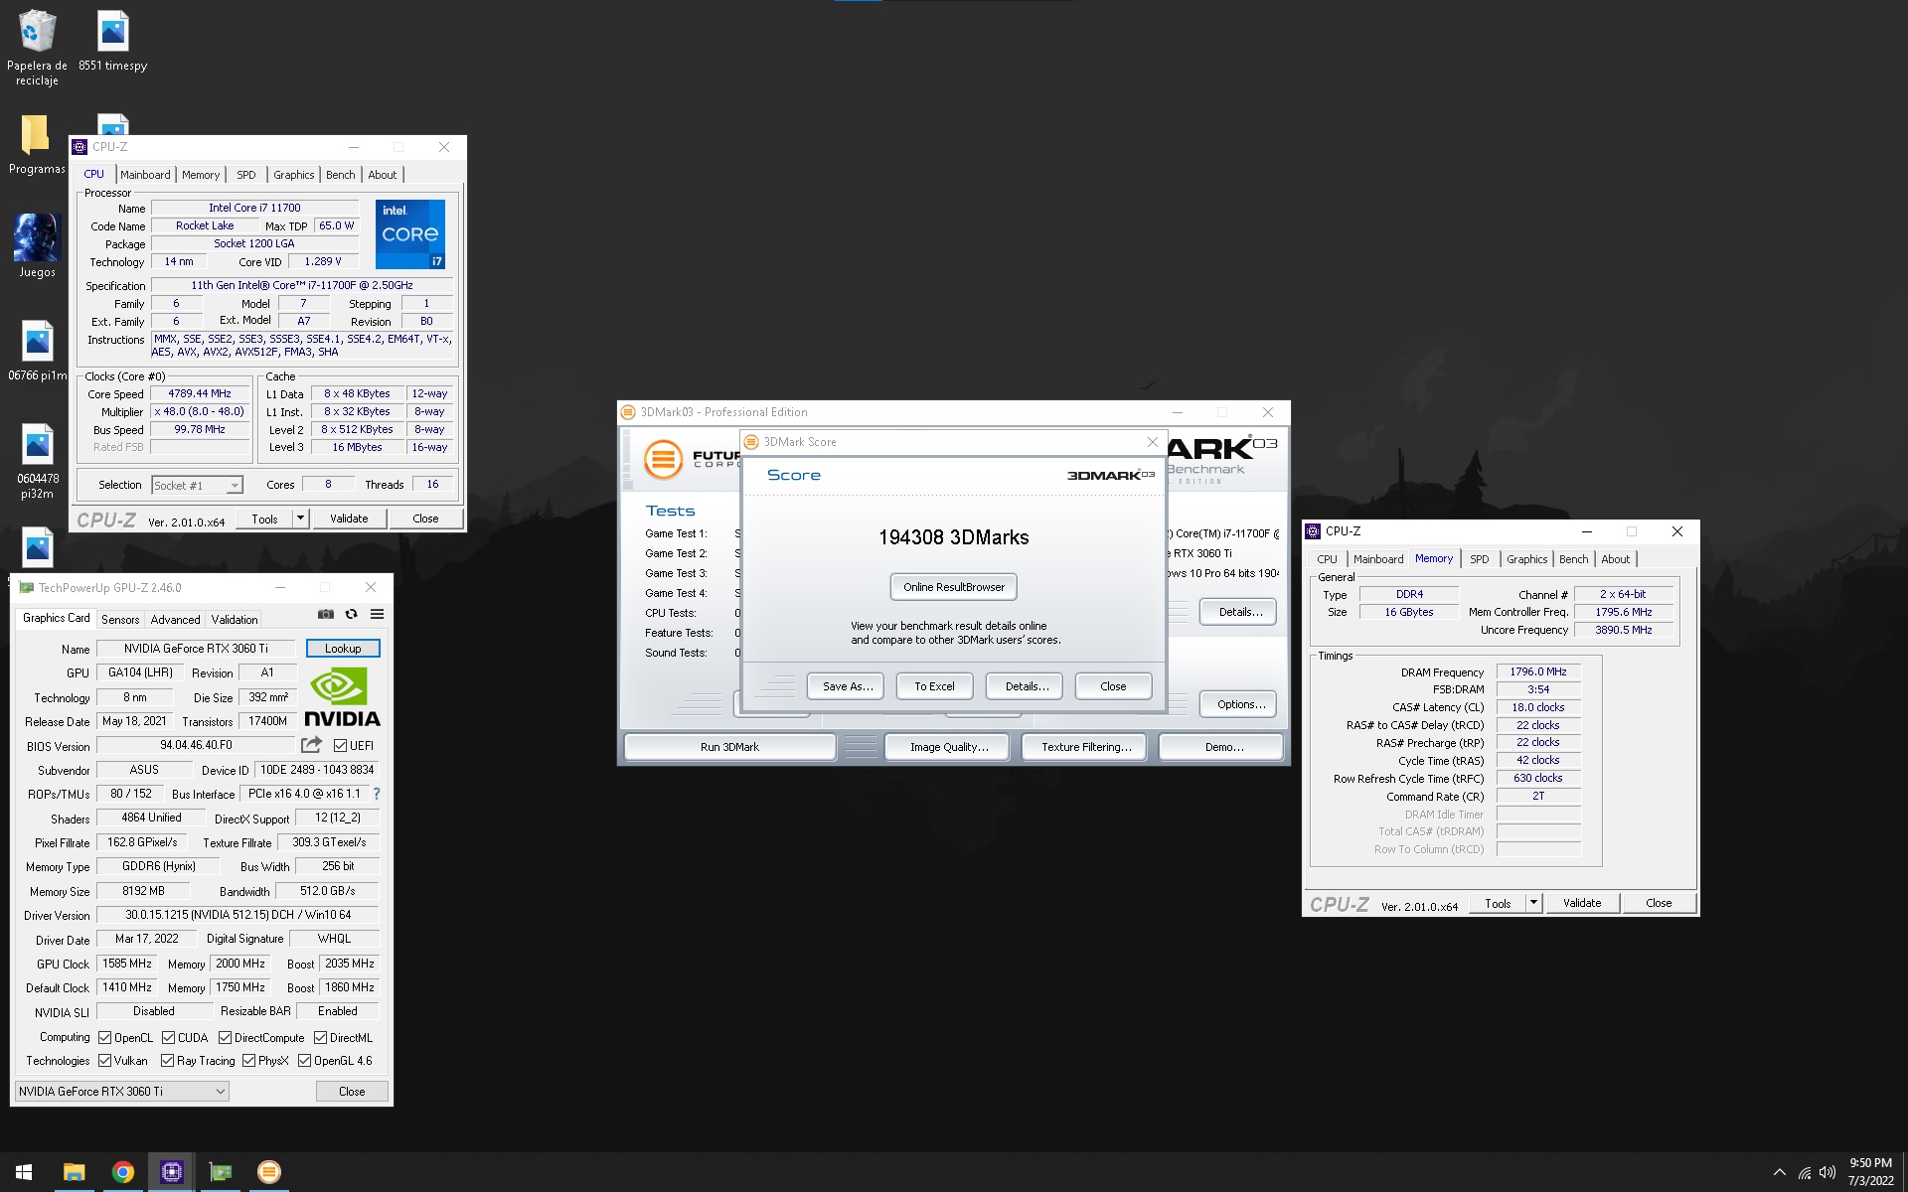Click the Lookup button in GPU-Z
Viewport: 1908px width, 1192px height.
click(x=343, y=649)
